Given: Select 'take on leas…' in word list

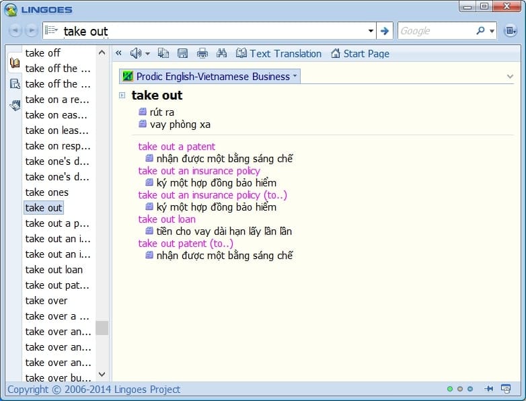Looking at the screenshot, I should [x=57, y=131].
